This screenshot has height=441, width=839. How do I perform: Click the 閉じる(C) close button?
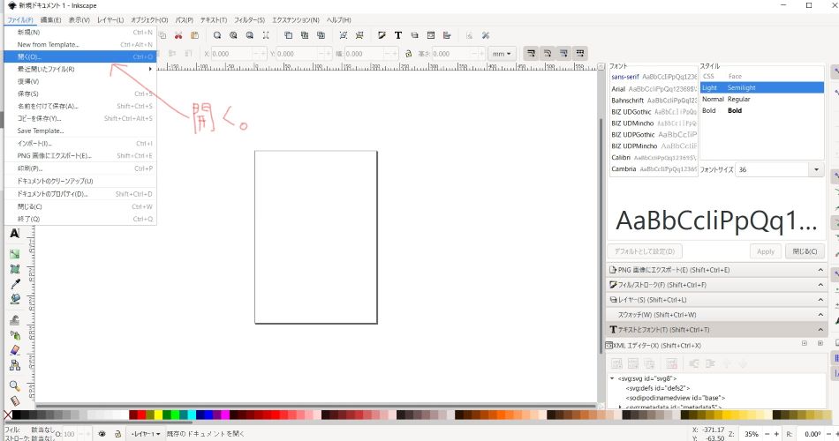pyautogui.click(x=805, y=251)
